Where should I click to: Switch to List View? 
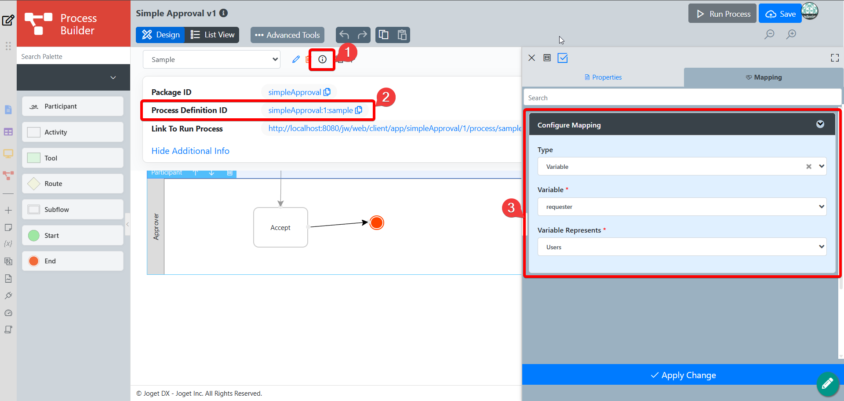tap(212, 35)
